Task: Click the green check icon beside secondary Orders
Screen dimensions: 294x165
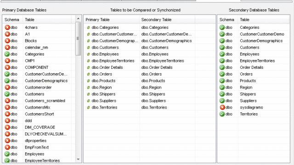Action: [x=222, y=74]
